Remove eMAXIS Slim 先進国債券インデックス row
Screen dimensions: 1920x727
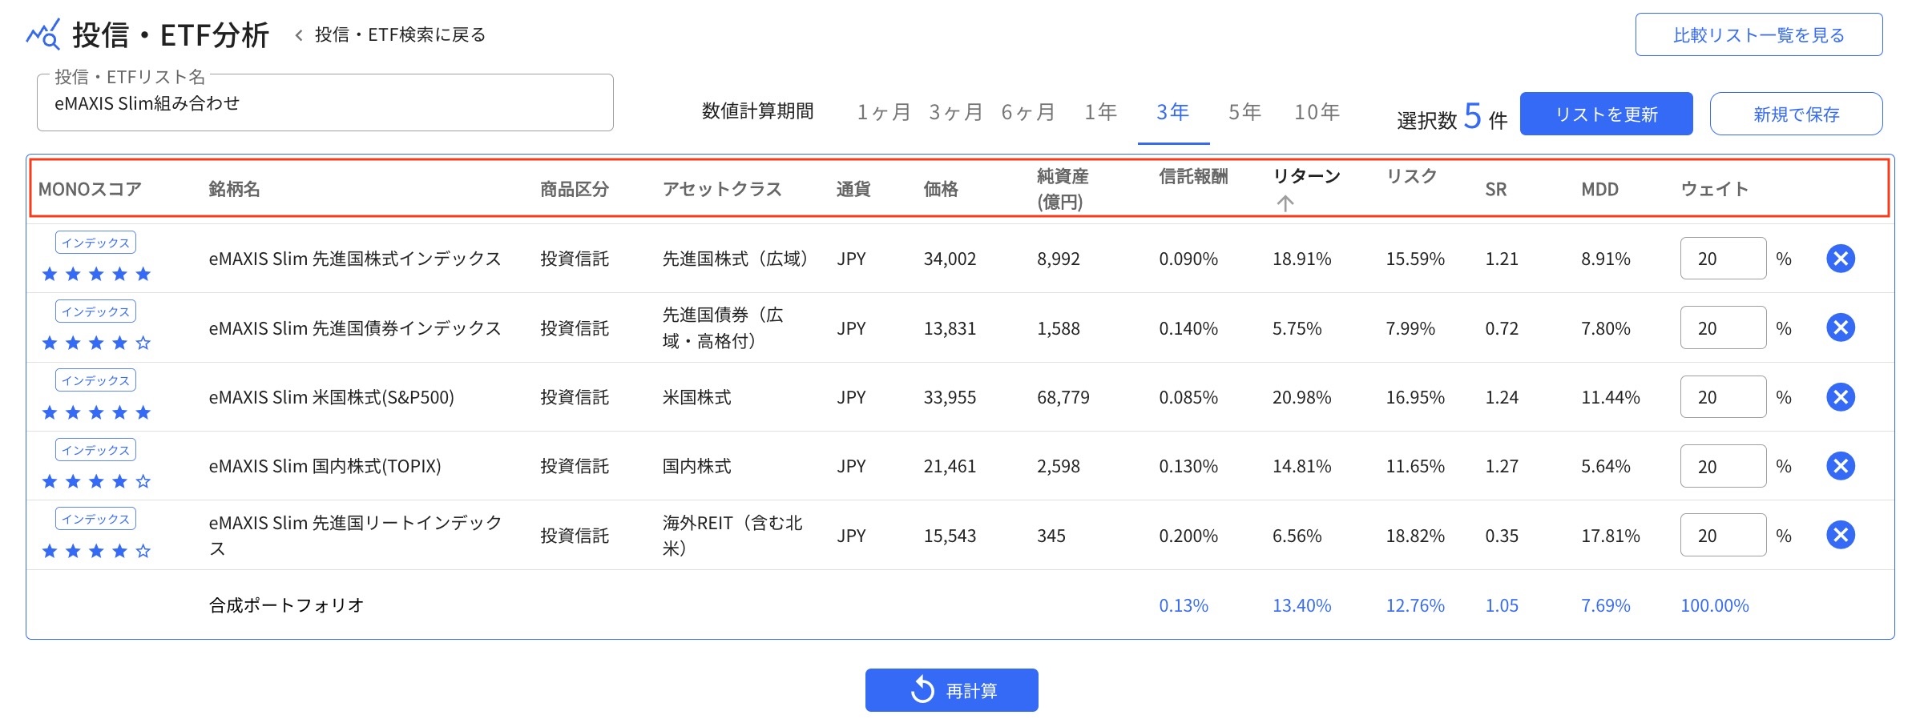(x=1841, y=327)
